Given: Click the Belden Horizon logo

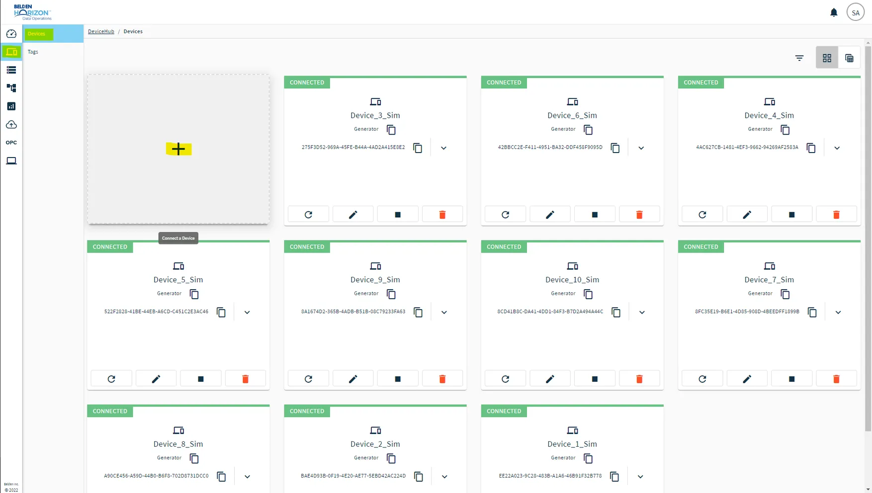Looking at the screenshot, I should (32, 12).
